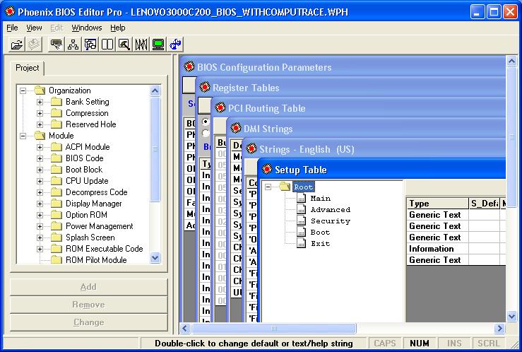Click the project tree scroll-down arrow
Image resolution: width=522 pixels, height=352 pixels.
coord(155,257)
